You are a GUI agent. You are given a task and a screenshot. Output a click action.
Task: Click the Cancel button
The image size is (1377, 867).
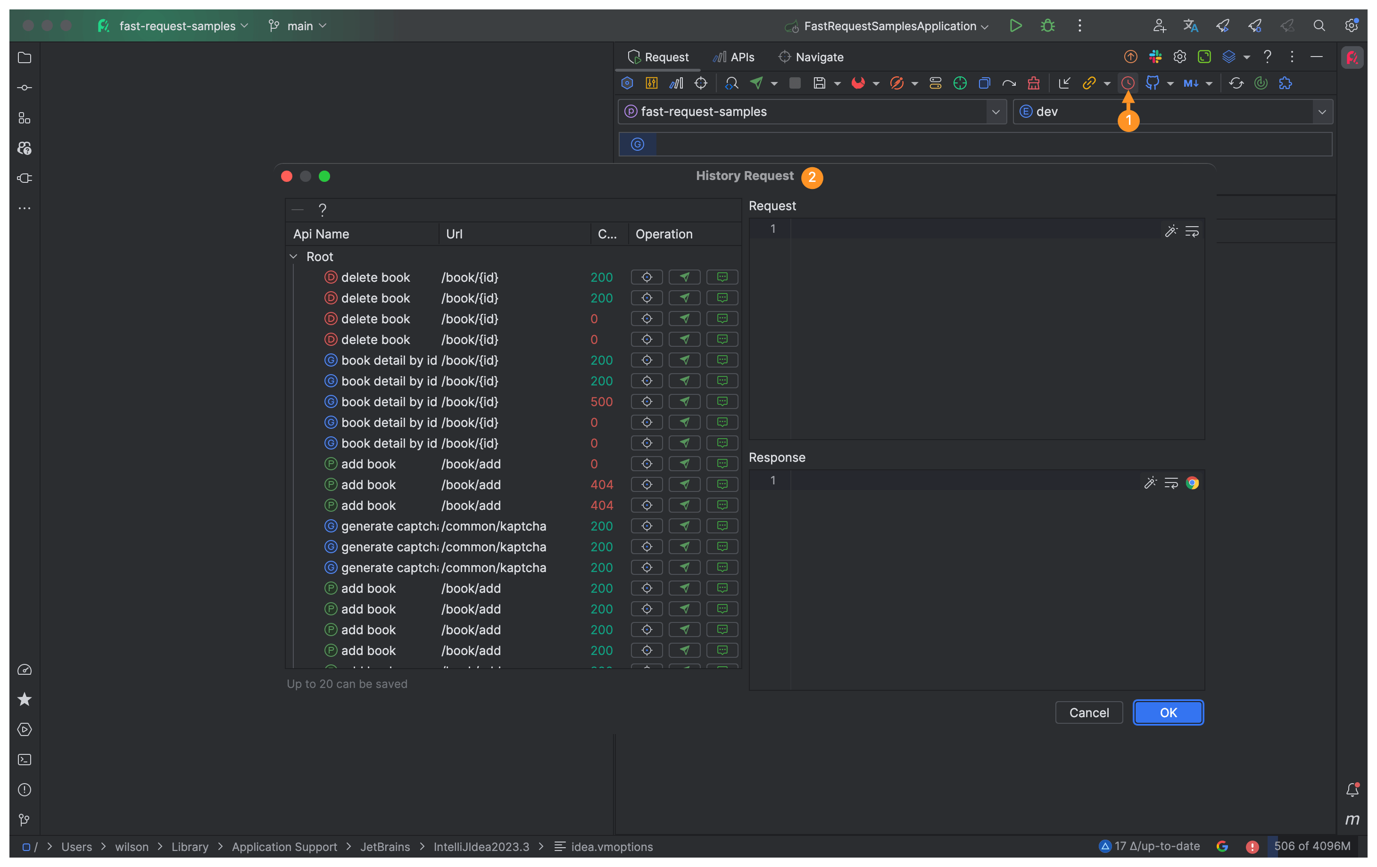click(1088, 712)
